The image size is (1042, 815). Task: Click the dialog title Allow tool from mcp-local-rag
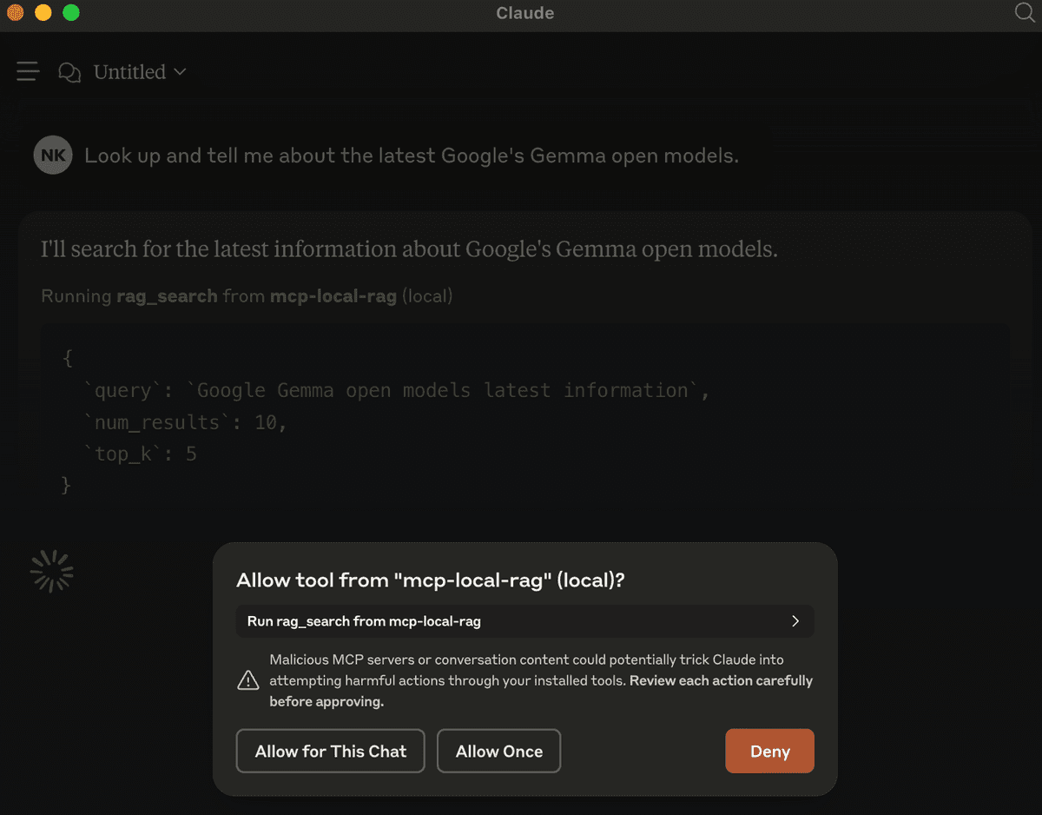tap(431, 580)
